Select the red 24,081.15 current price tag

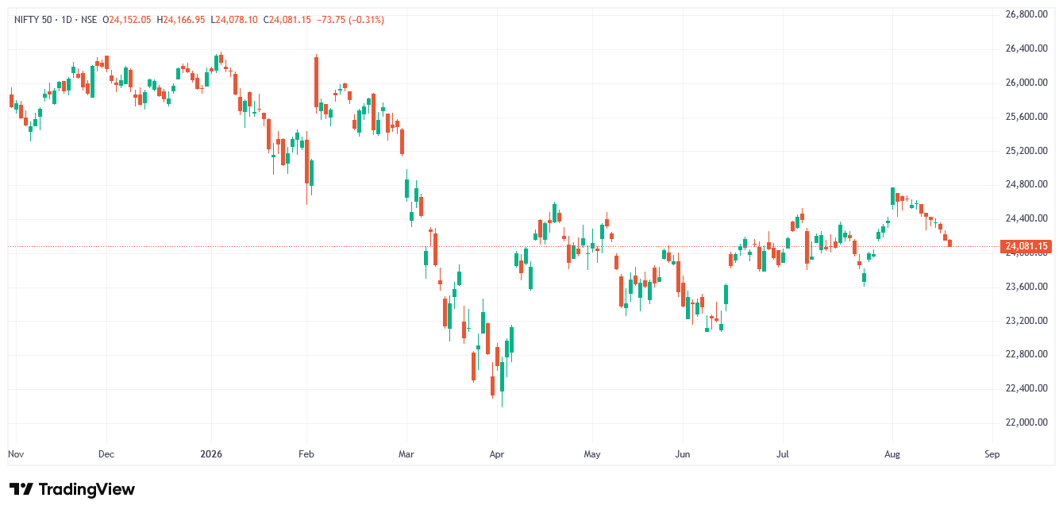[x=1026, y=247]
